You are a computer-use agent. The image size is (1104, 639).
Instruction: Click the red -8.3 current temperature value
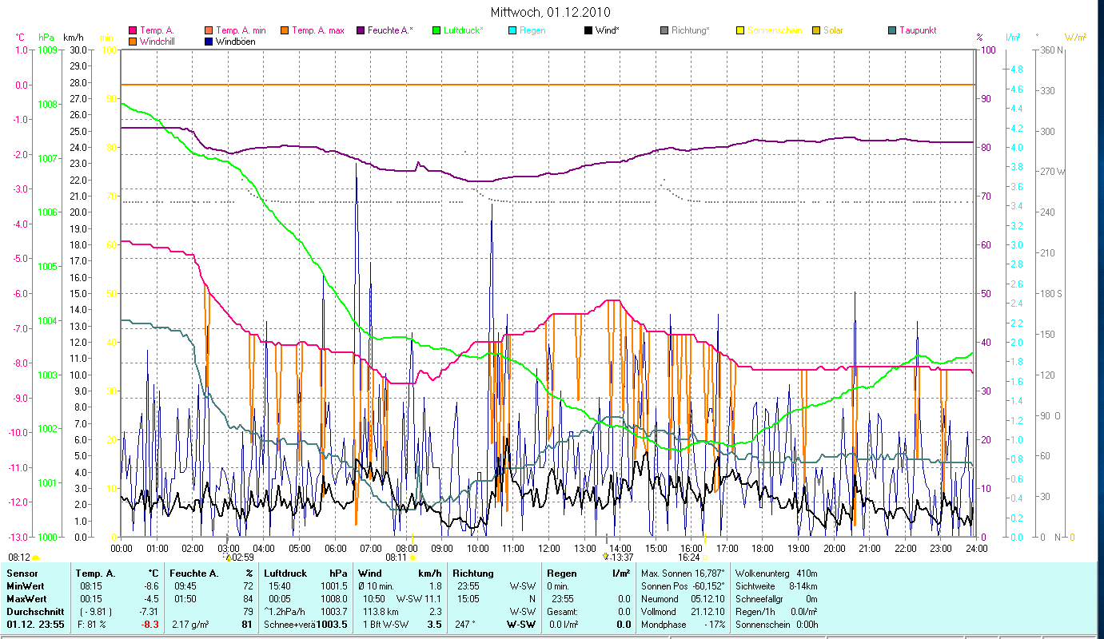coord(151,625)
